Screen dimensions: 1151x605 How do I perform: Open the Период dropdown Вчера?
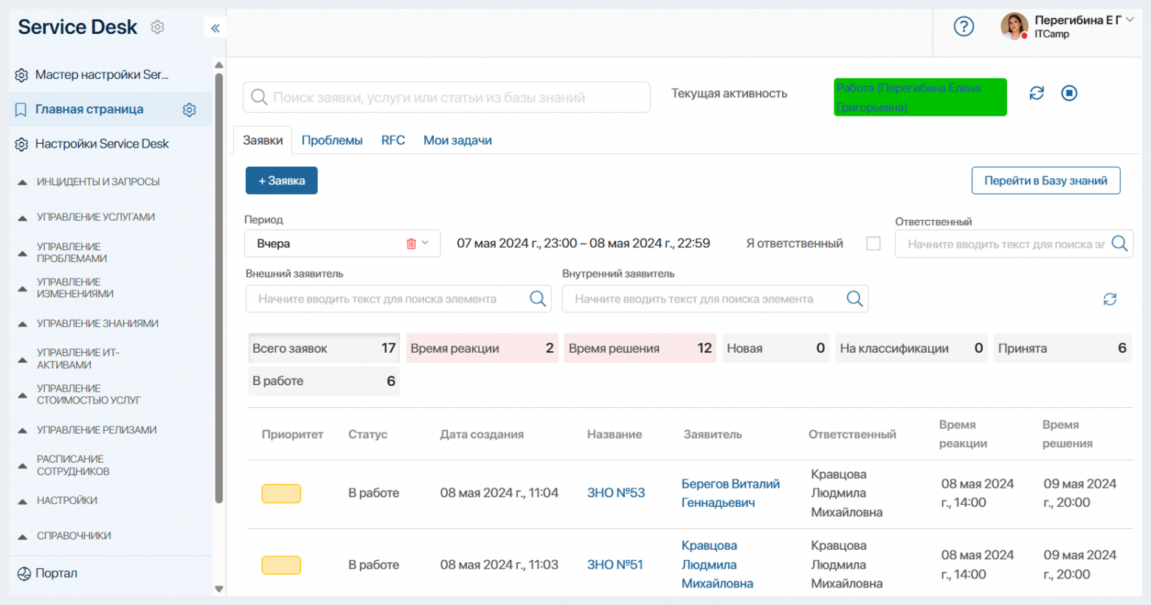point(342,243)
